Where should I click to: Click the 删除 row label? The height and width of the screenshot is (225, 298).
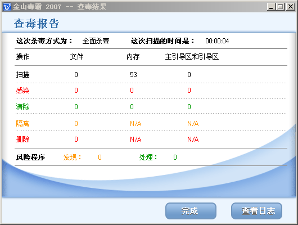[x=22, y=139]
